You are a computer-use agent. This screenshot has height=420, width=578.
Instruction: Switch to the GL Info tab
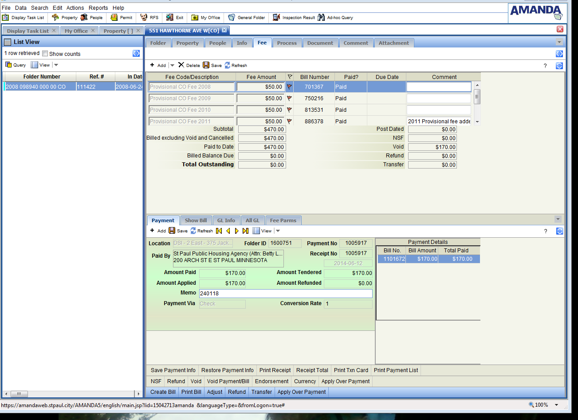point(226,220)
